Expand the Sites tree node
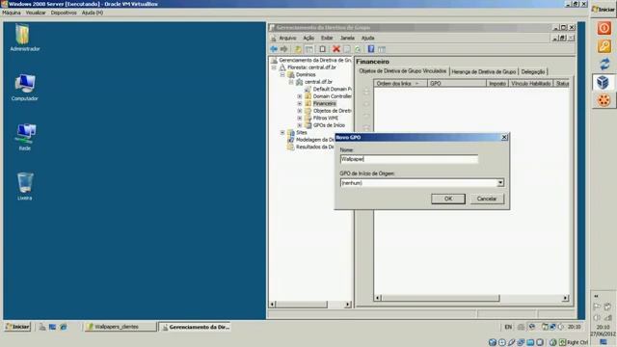Screen dimensions: 617x347 tap(282, 133)
